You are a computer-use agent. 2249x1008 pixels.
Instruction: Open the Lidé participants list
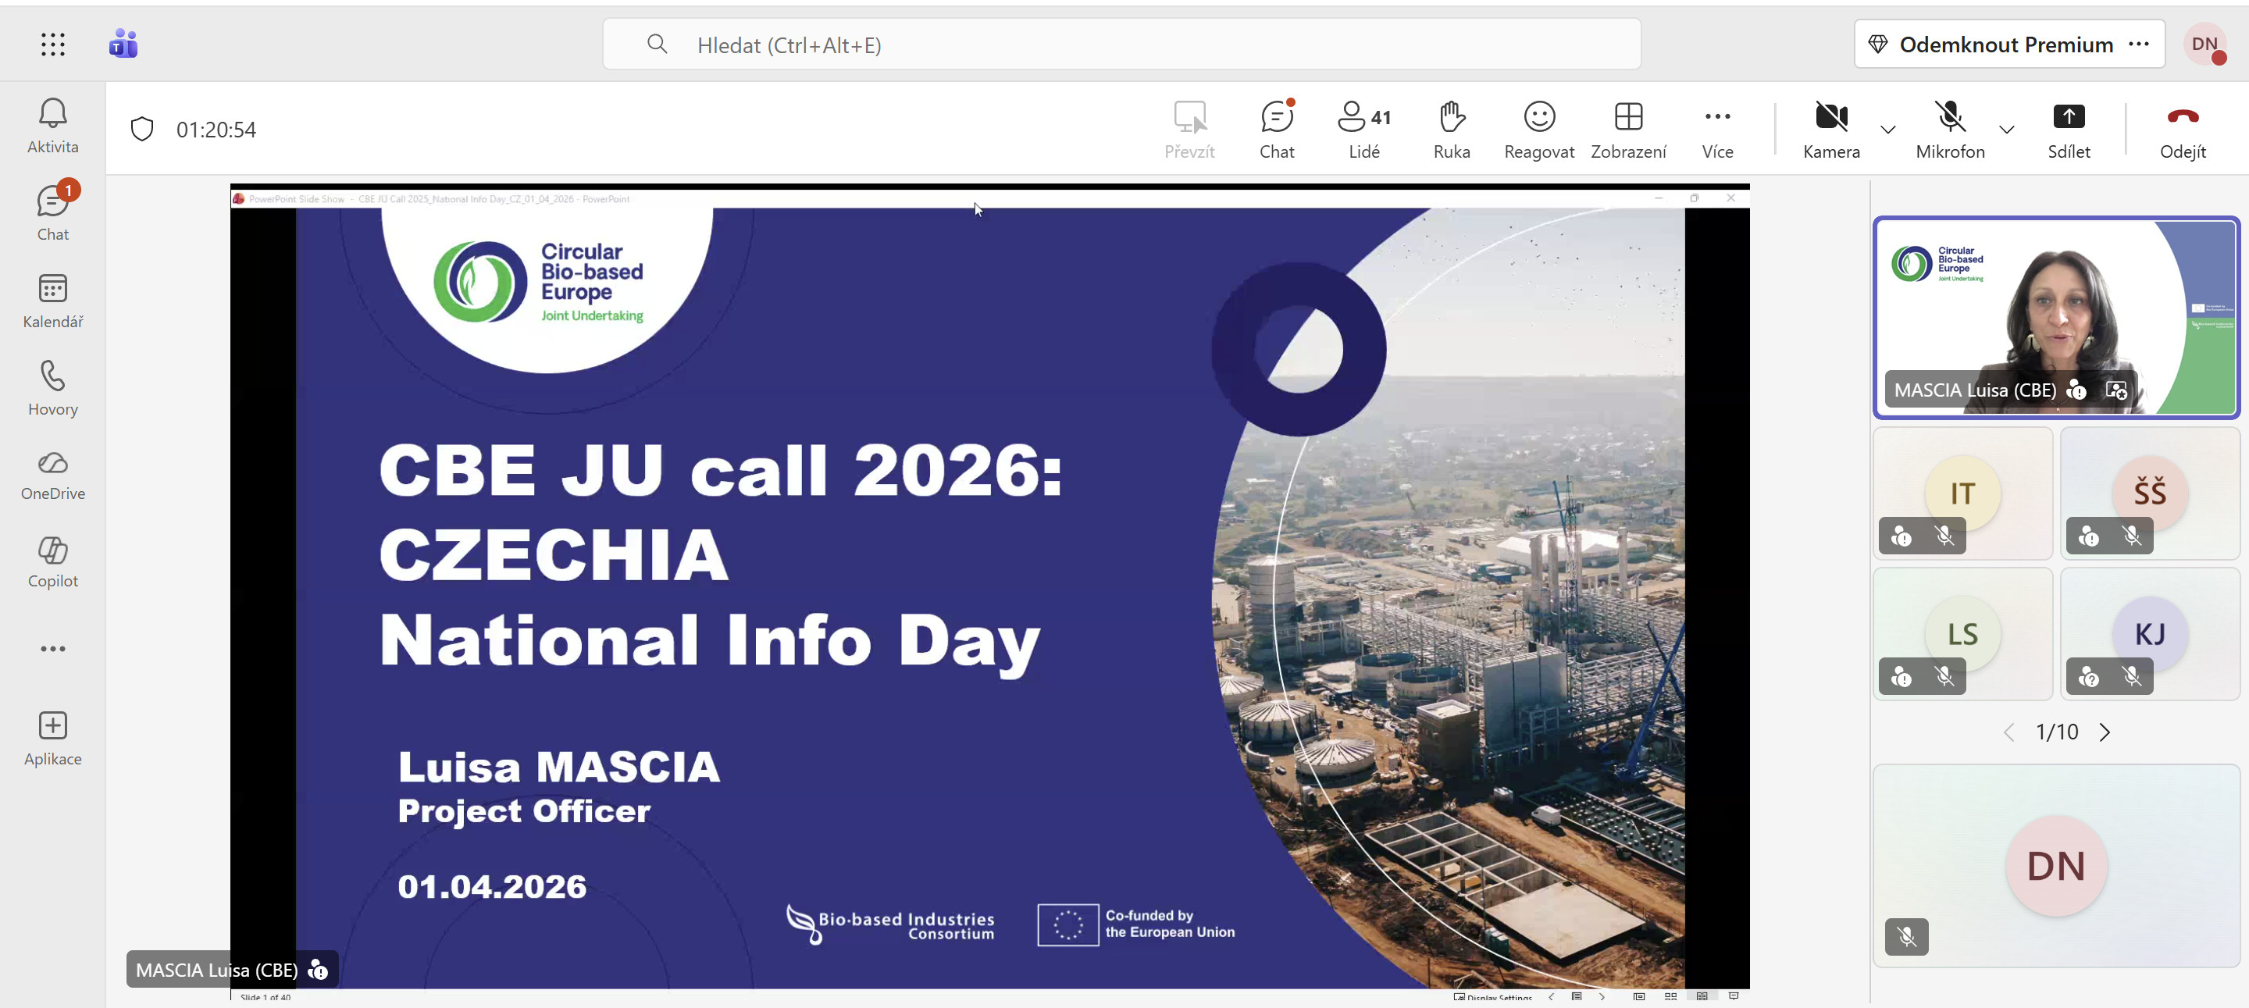(1363, 128)
